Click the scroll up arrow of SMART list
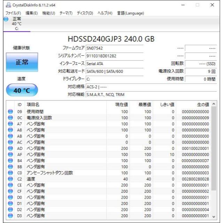This screenshot has height=223, width=223. (214, 104)
